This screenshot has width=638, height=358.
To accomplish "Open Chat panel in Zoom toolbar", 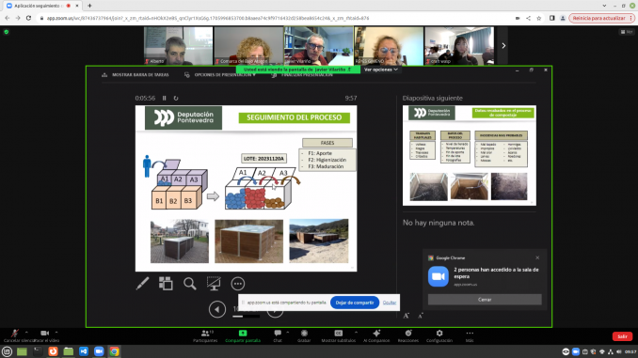I will pyautogui.click(x=278, y=336).
